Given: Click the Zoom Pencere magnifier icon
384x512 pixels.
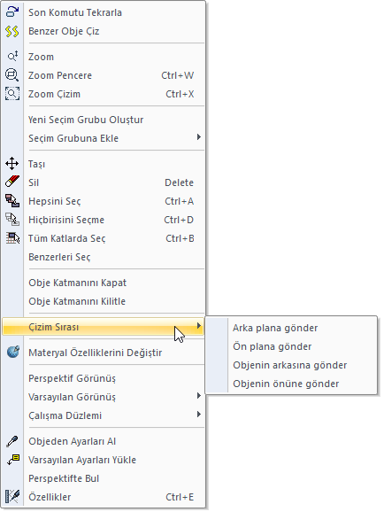Looking at the screenshot, I should [12, 75].
